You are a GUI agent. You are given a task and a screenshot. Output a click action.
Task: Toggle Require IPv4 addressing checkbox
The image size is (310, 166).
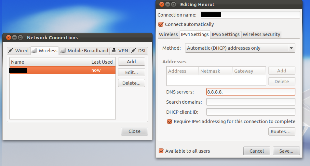169,121
